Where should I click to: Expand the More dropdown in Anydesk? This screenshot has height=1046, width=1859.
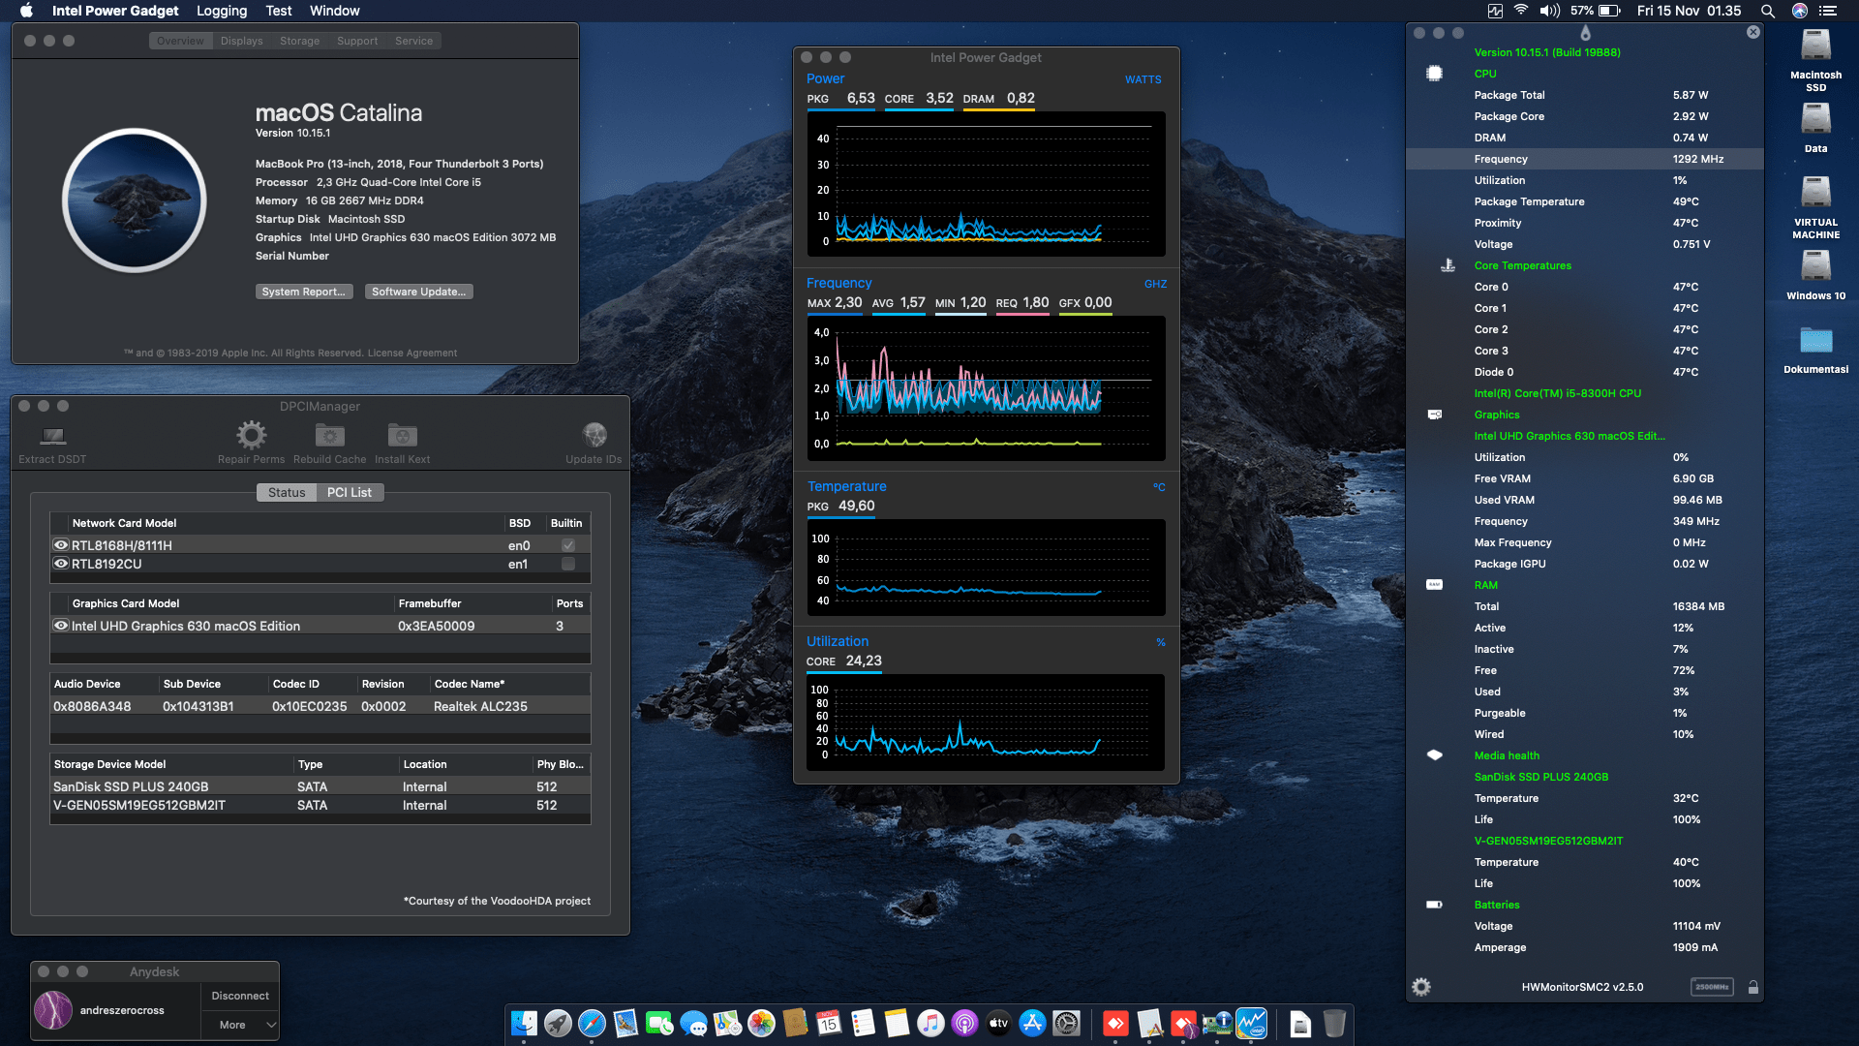pyautogui.click(x=239, y=1025)
